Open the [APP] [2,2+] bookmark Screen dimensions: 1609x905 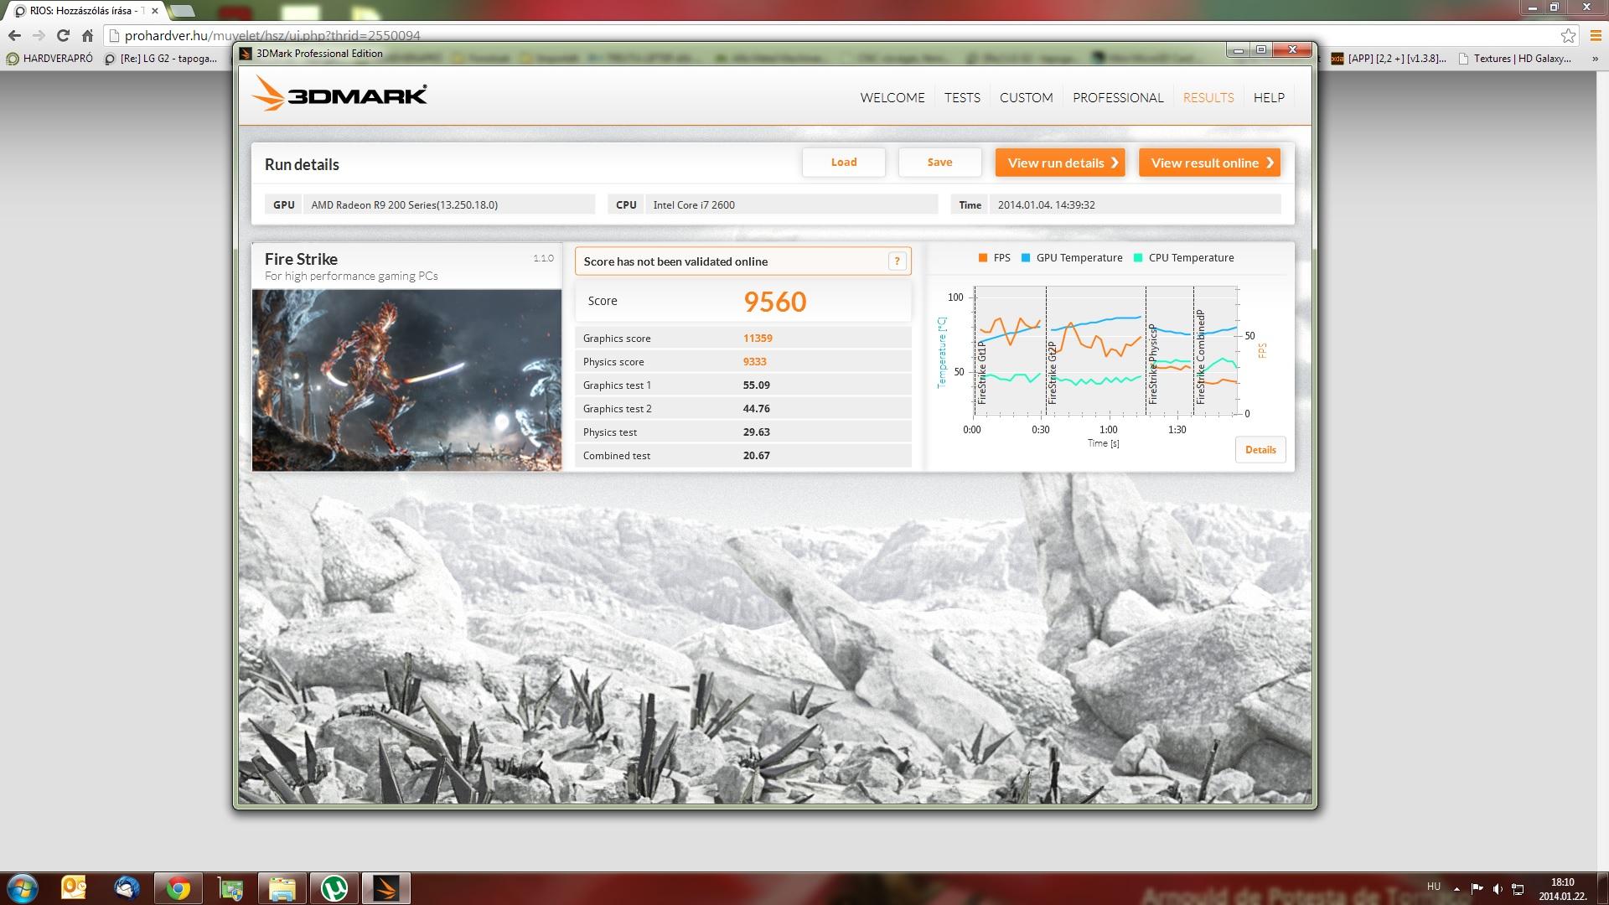click(1388, 59)
